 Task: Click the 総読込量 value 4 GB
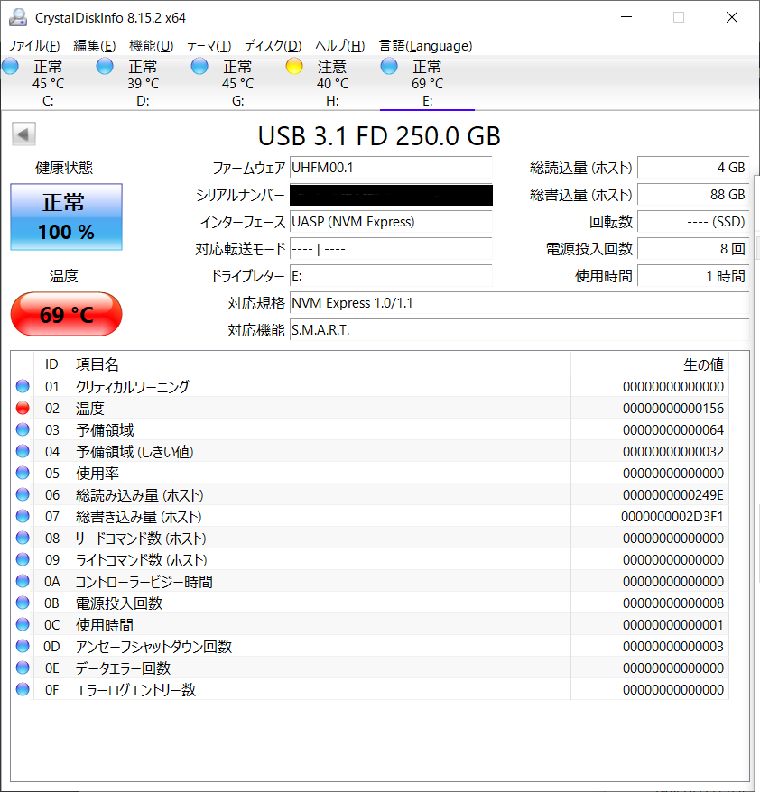tap(693, 168)
